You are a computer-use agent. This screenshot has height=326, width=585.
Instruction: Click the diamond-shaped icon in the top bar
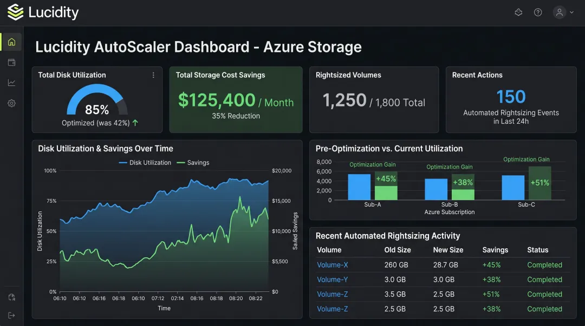pos(518,12)
